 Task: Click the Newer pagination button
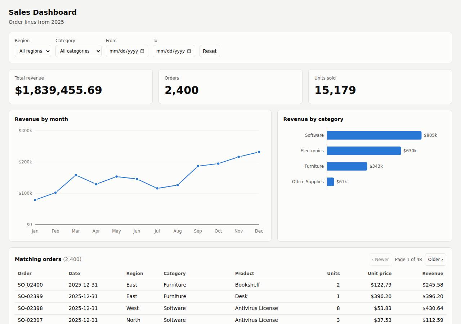click(x=380, y=260)
